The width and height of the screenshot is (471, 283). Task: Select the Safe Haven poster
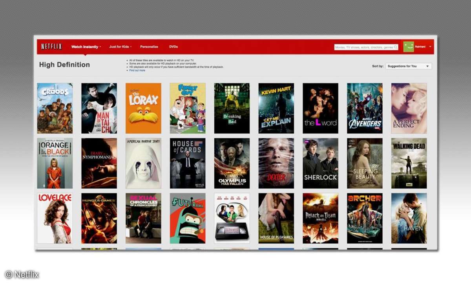coord(409,218)
